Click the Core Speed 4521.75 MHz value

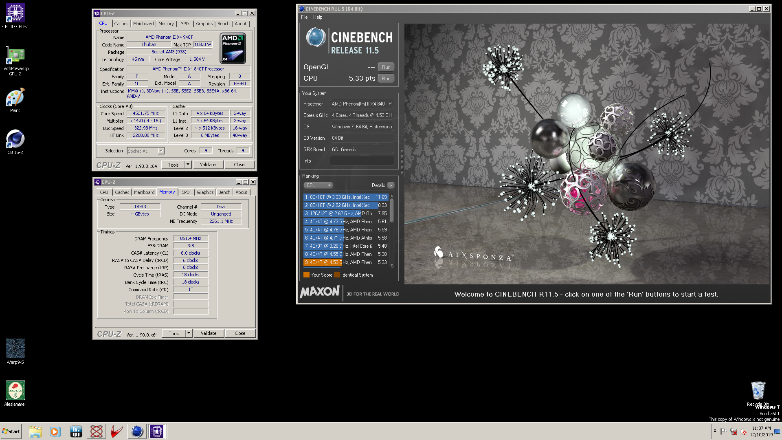click(x=146, y=114)
